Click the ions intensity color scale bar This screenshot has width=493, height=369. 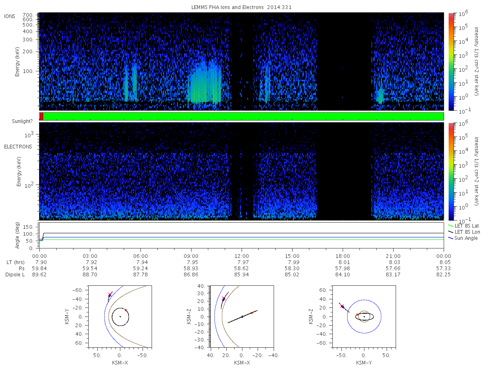(x=451, y=61)
